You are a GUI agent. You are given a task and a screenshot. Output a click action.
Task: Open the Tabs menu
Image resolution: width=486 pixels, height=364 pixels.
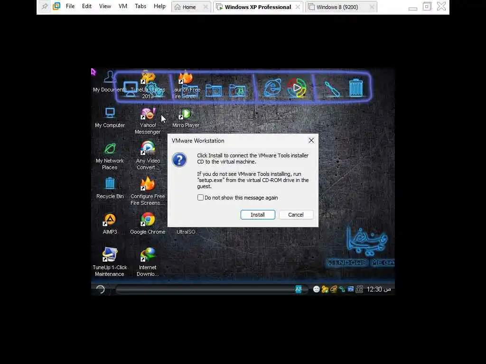click(140, 6)
